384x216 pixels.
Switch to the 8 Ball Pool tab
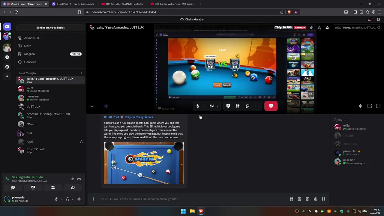point(74,4)
